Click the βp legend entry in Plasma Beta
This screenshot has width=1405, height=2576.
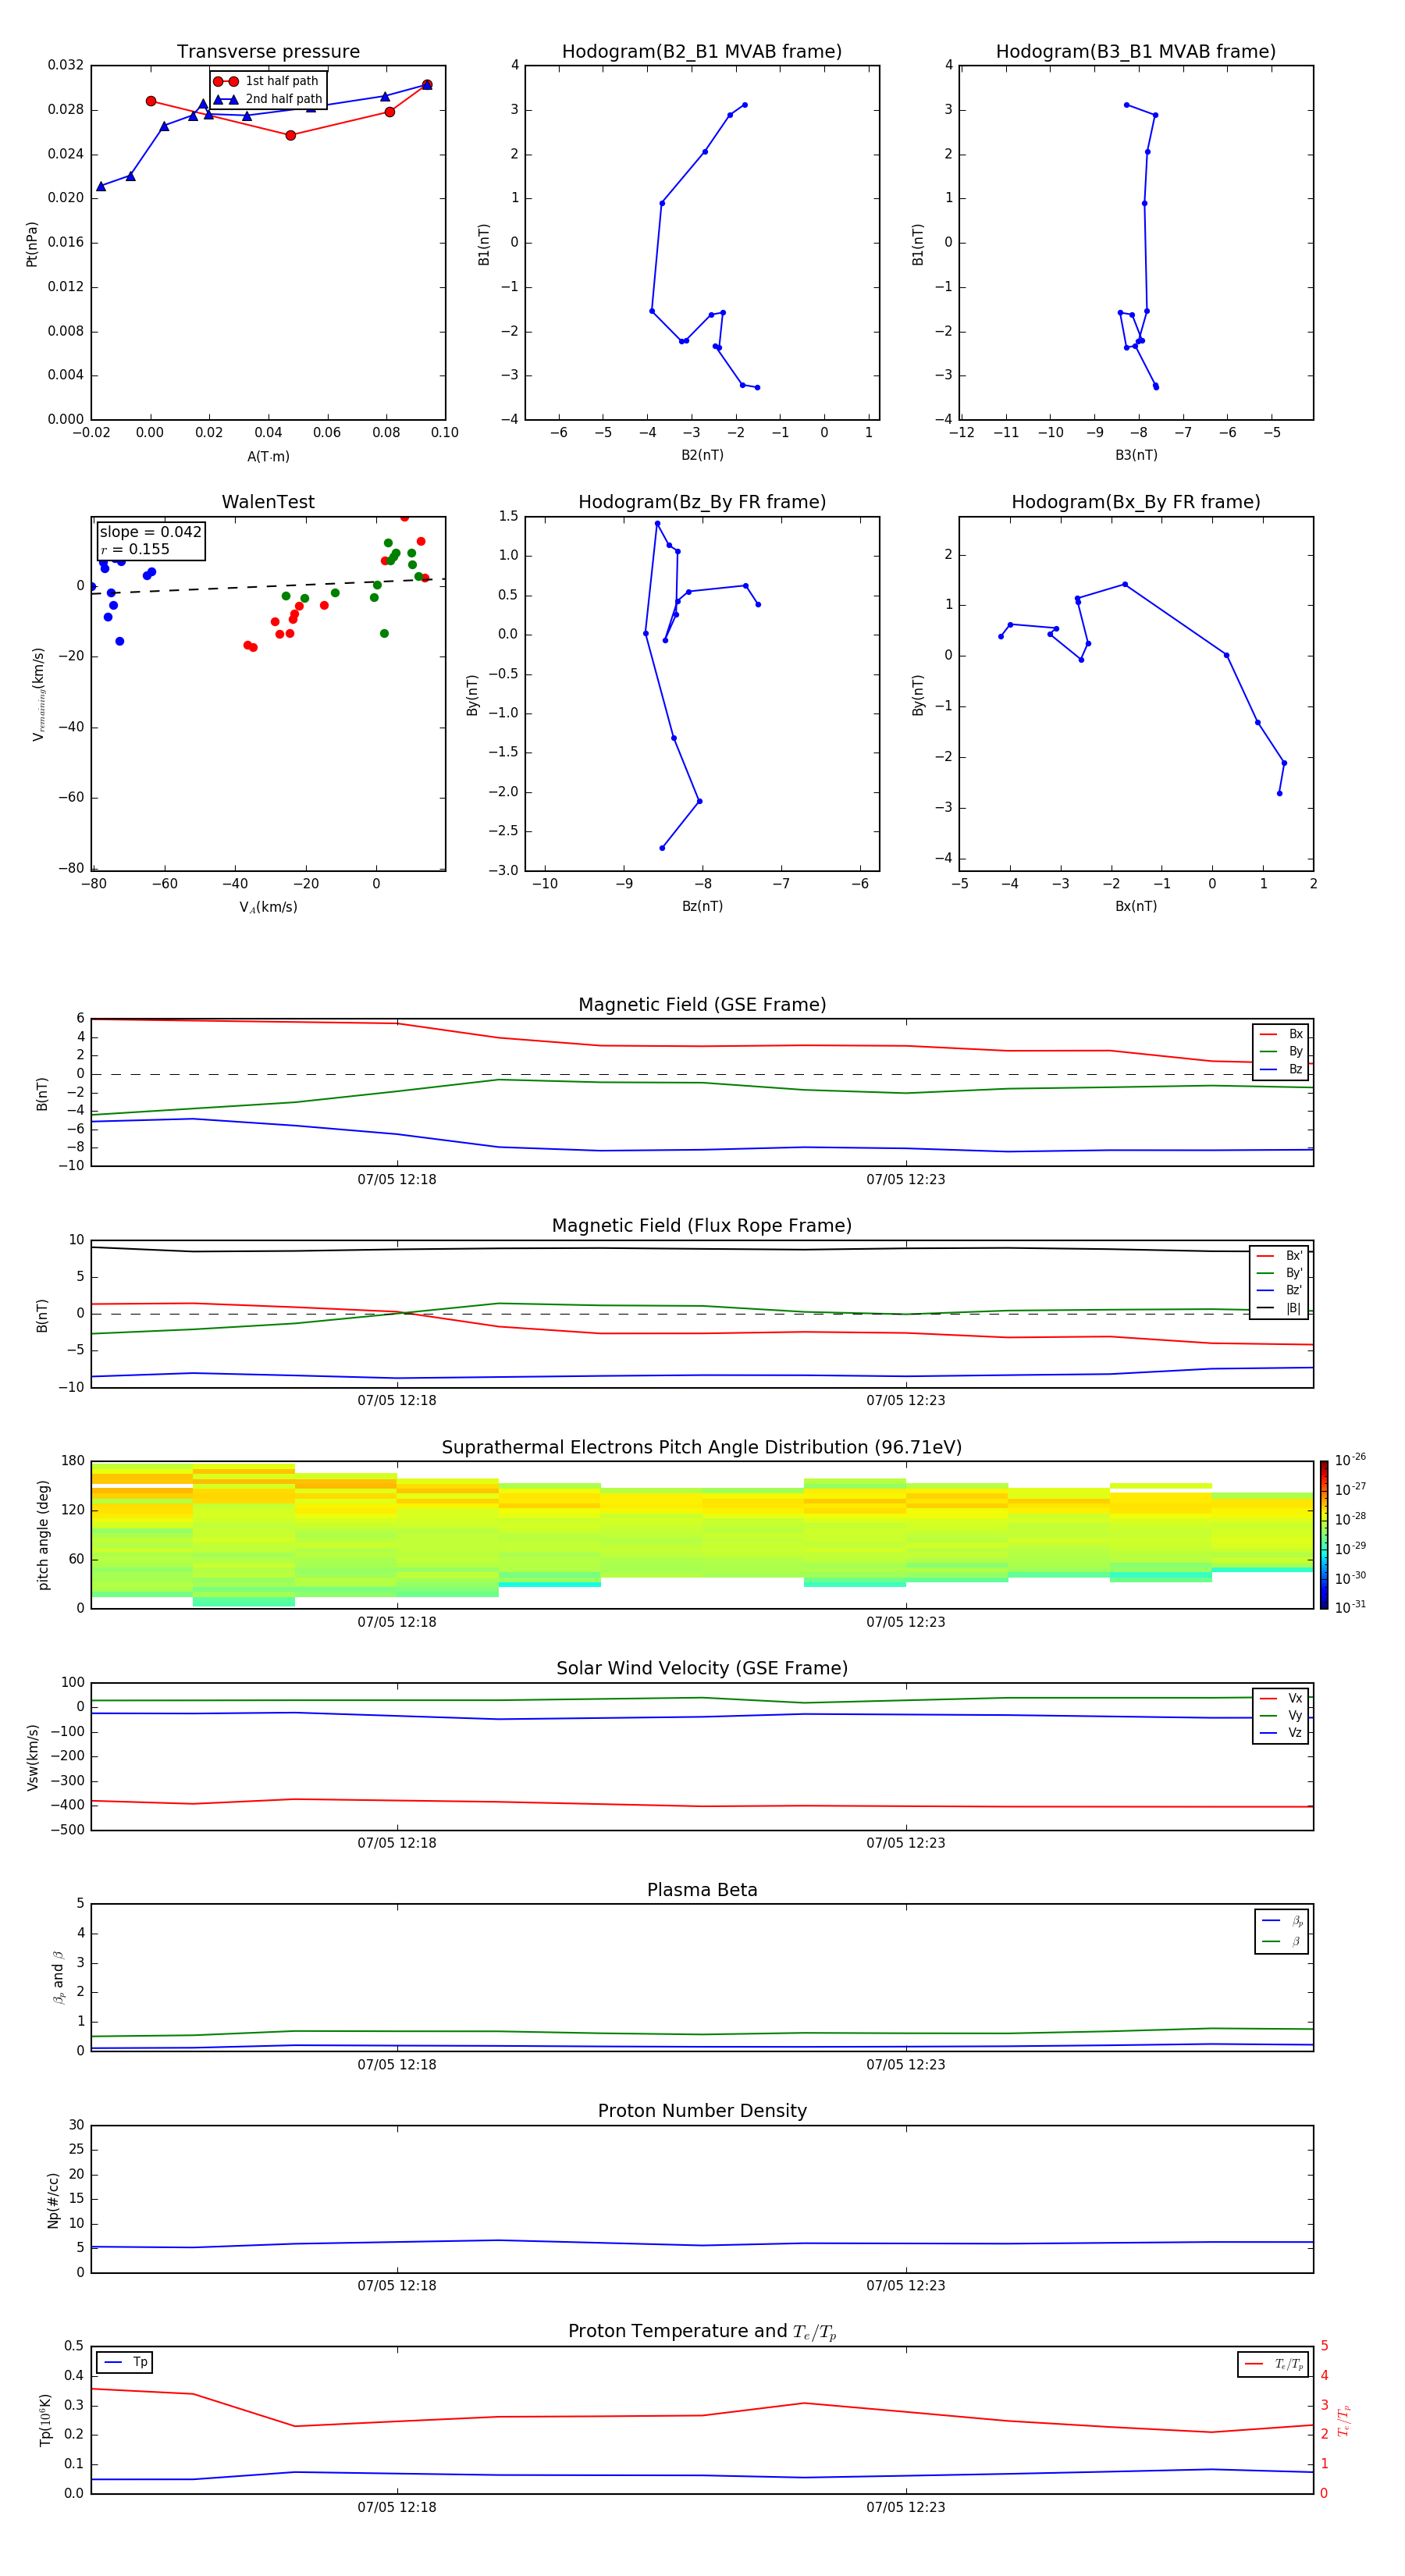pyautogui.click(x=1282, y=1921)
